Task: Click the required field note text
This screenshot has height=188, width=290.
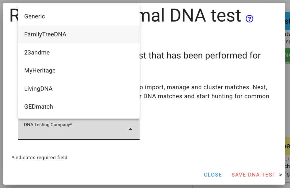Action: click(x=40, y=158)
